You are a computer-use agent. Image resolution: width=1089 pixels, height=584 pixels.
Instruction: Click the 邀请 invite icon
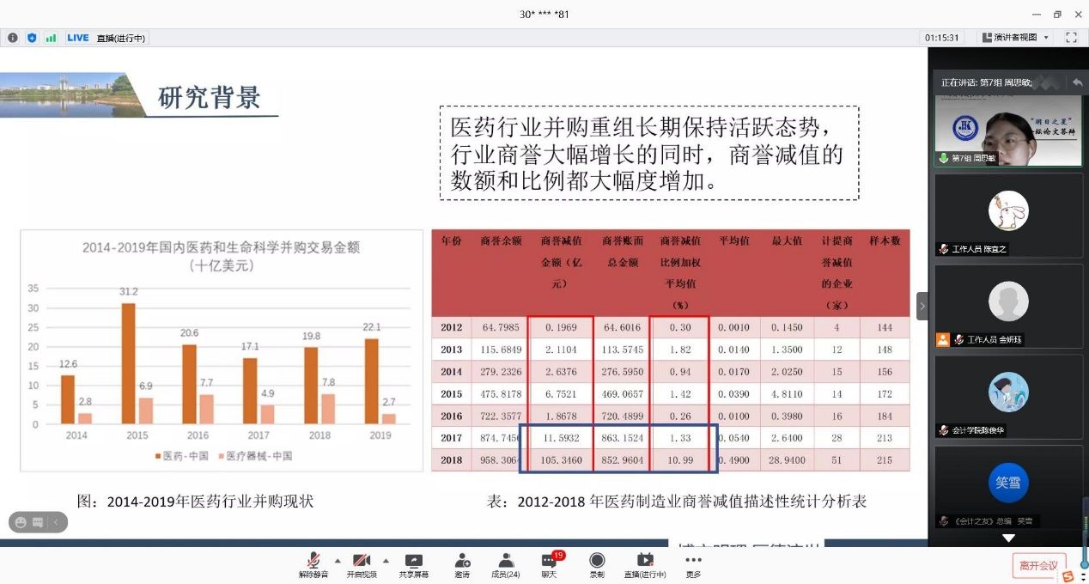[462, 564]
